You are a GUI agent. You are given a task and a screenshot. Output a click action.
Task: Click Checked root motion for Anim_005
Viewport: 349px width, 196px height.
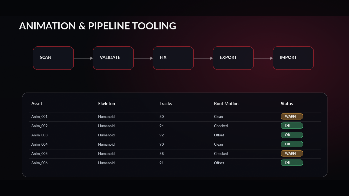221,154
